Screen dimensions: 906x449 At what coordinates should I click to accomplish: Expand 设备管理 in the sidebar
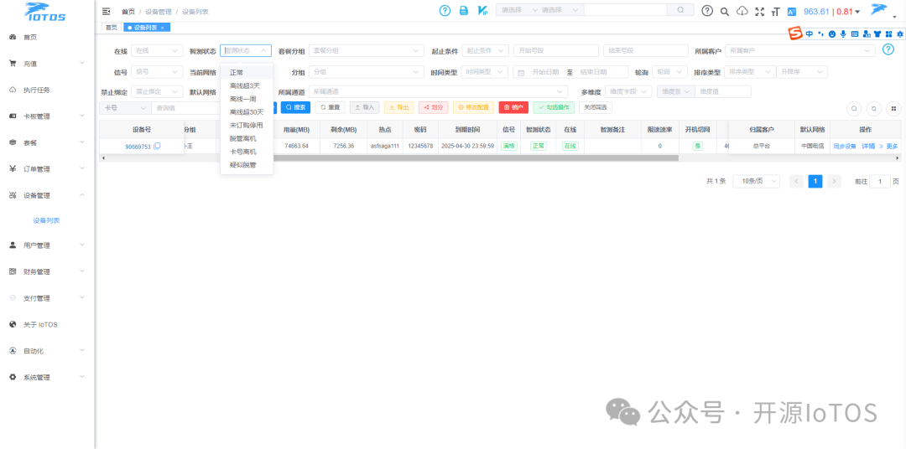47,196
